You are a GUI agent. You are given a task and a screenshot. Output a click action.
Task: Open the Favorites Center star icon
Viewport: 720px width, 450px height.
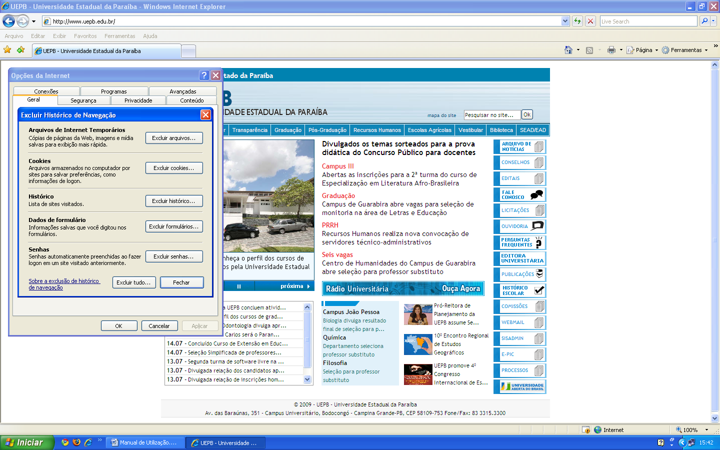7,49
